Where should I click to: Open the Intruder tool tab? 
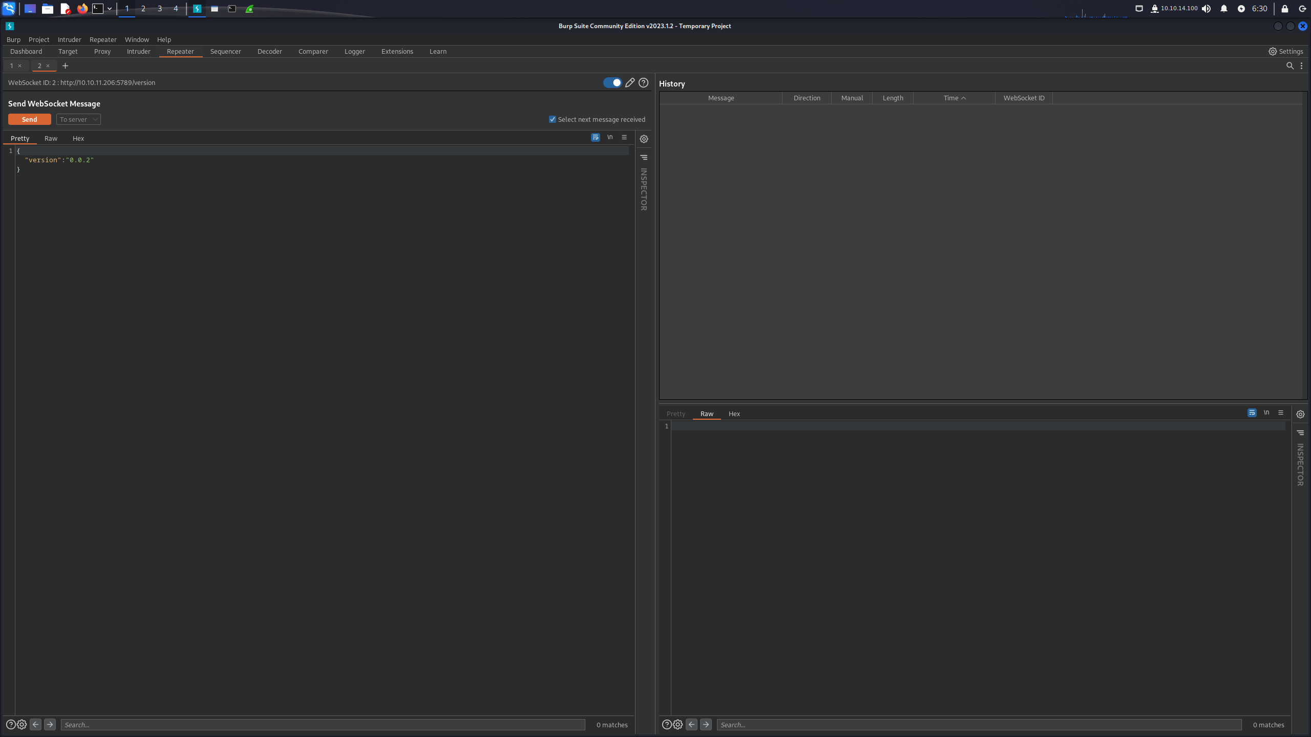(x=139, y=51)
